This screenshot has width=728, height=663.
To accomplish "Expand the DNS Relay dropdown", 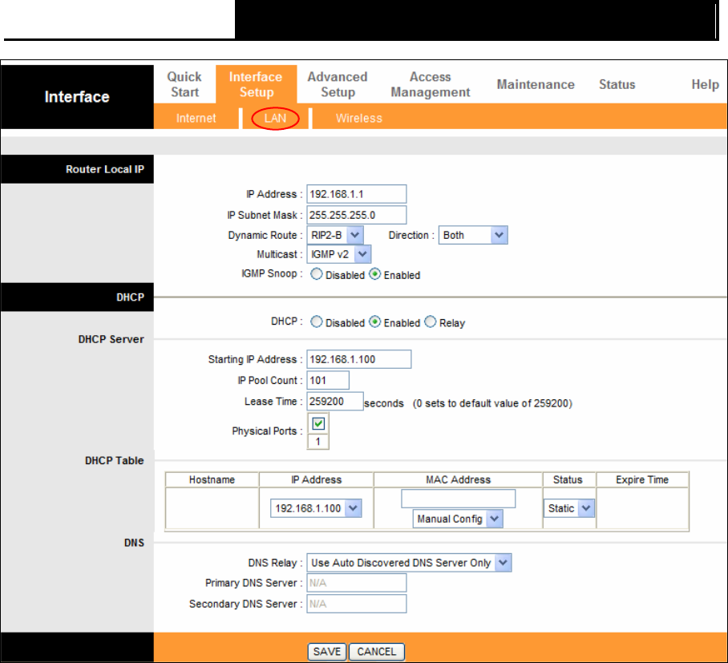I will pyautogui.click(x=409, y=563).
